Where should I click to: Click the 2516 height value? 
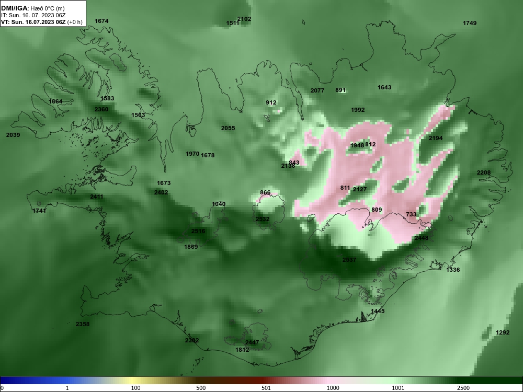[198, 231]
